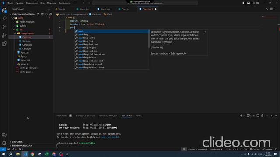Viewport: 280px width, 157px height.
Task: Switch to the Проблемы panel tab
Action: [x=62, y=116]
